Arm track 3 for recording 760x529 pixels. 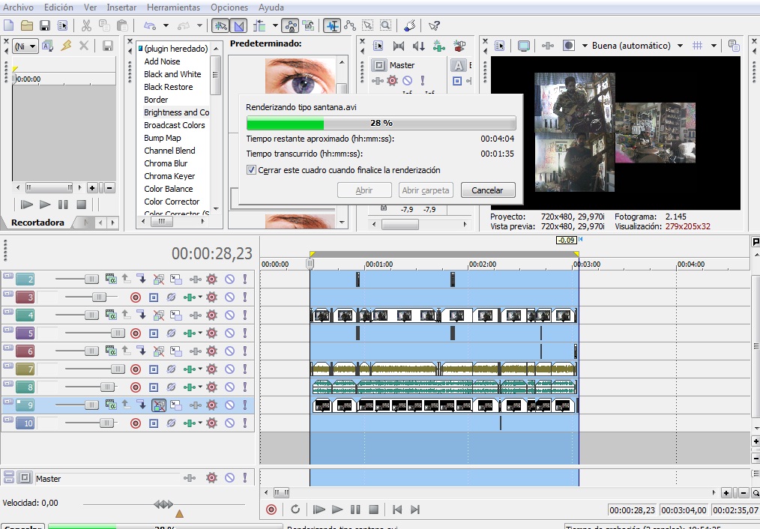136,297
